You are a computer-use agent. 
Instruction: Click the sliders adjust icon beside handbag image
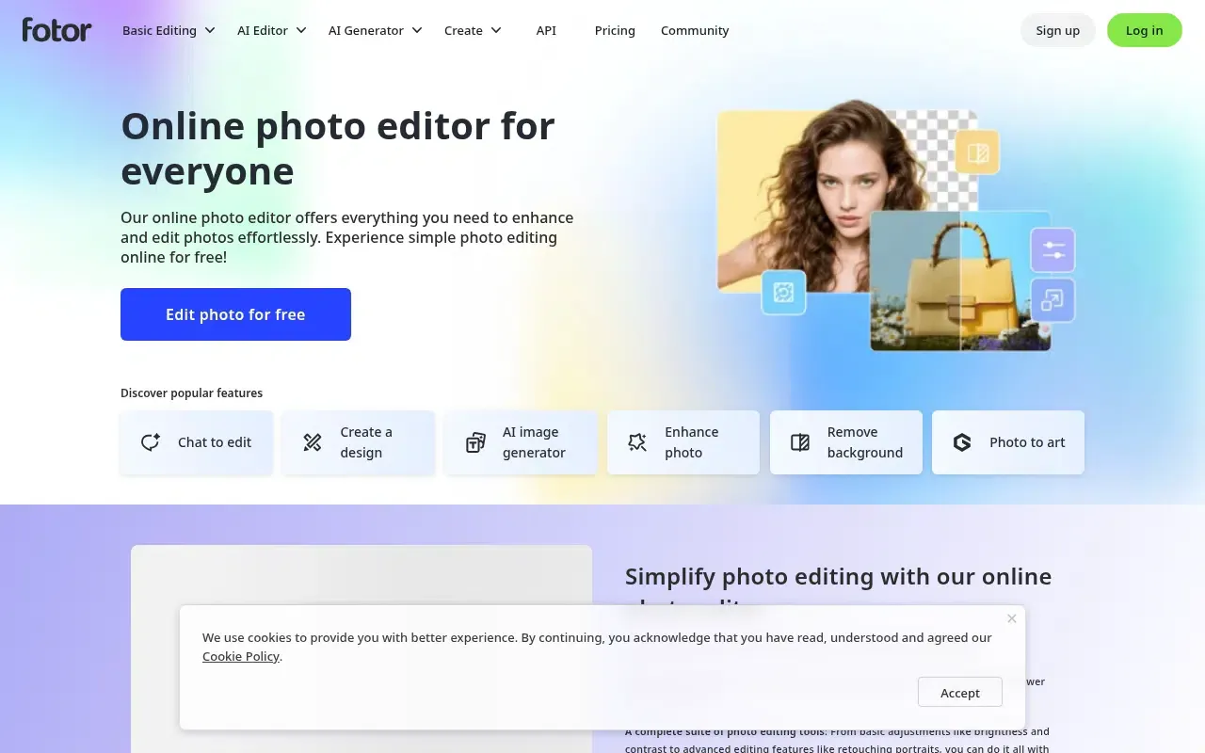1052,250
